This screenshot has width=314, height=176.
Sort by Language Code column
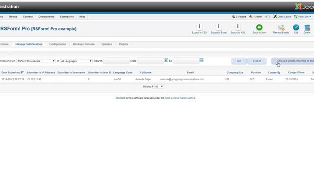[123, 72]
